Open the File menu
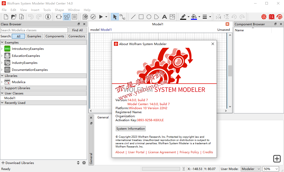 click(4, 10)
